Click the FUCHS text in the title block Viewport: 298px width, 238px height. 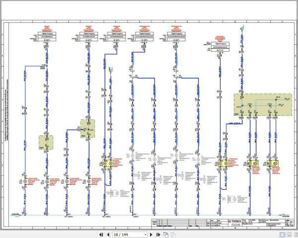(x=235, y=225)
